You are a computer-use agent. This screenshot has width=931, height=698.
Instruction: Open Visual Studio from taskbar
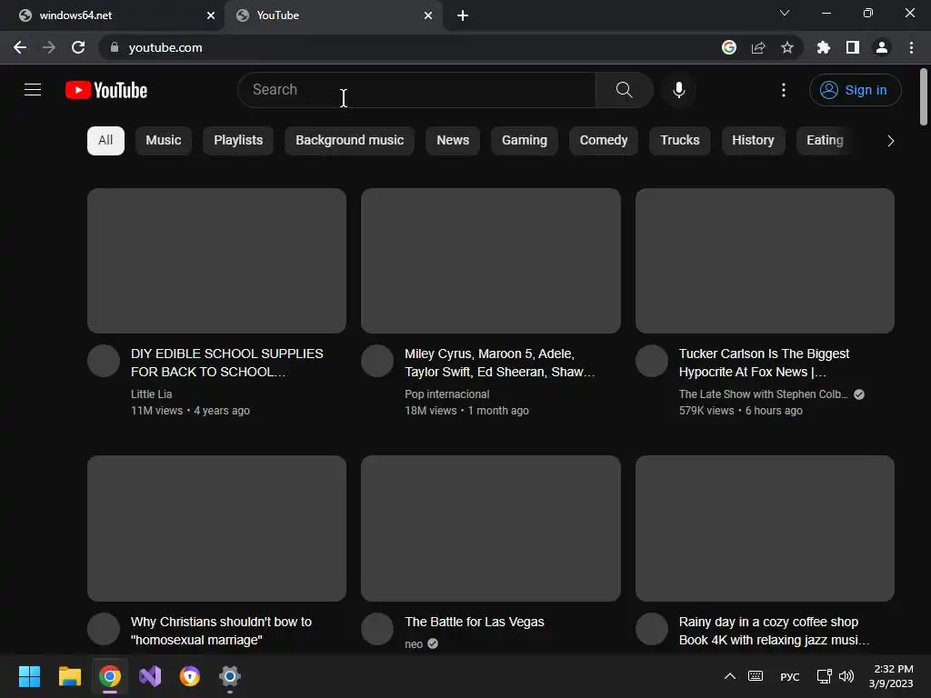tap(150, 676)
